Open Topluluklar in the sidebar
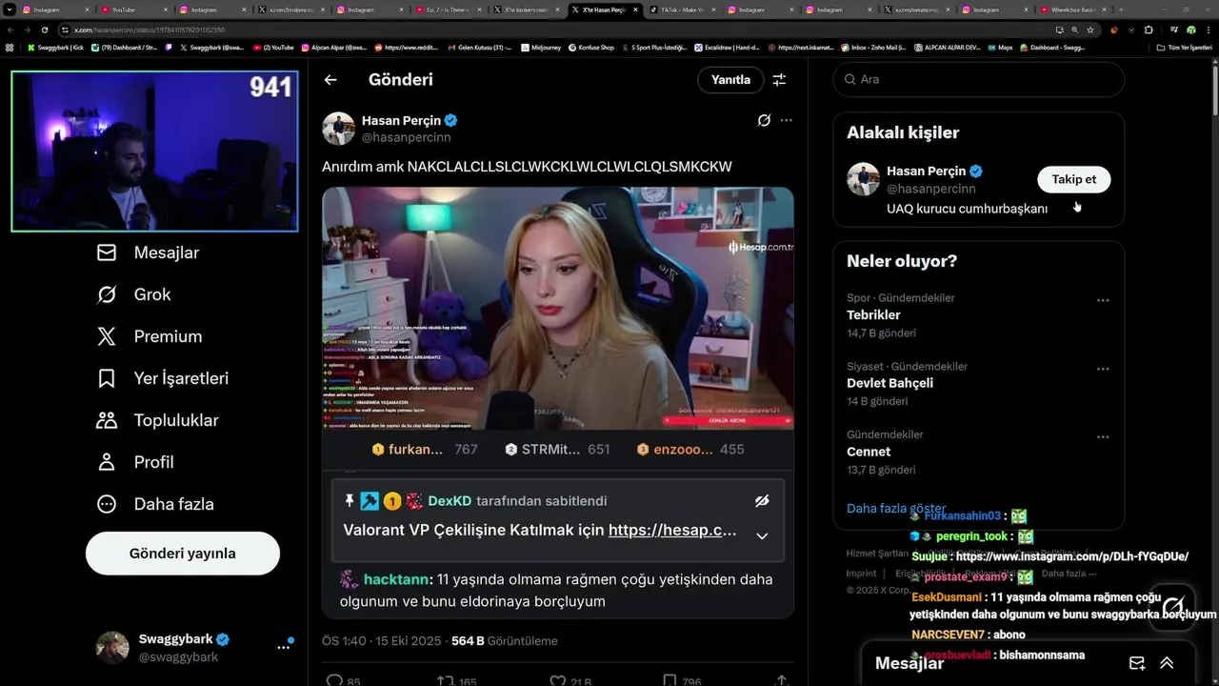Screen dimensions: 1219x686 click(157, 420)
